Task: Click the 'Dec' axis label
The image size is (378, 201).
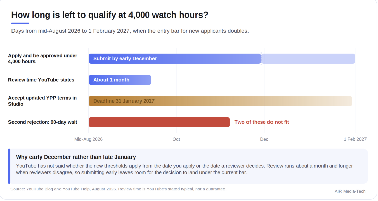Action: 264,139
